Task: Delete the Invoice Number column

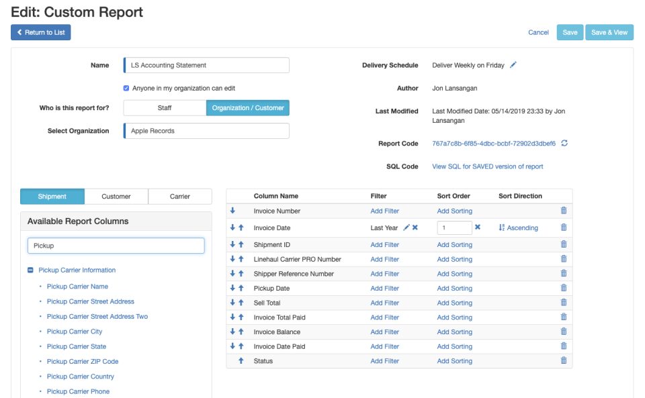Action: pyautogui.click(x=564, y=210)
